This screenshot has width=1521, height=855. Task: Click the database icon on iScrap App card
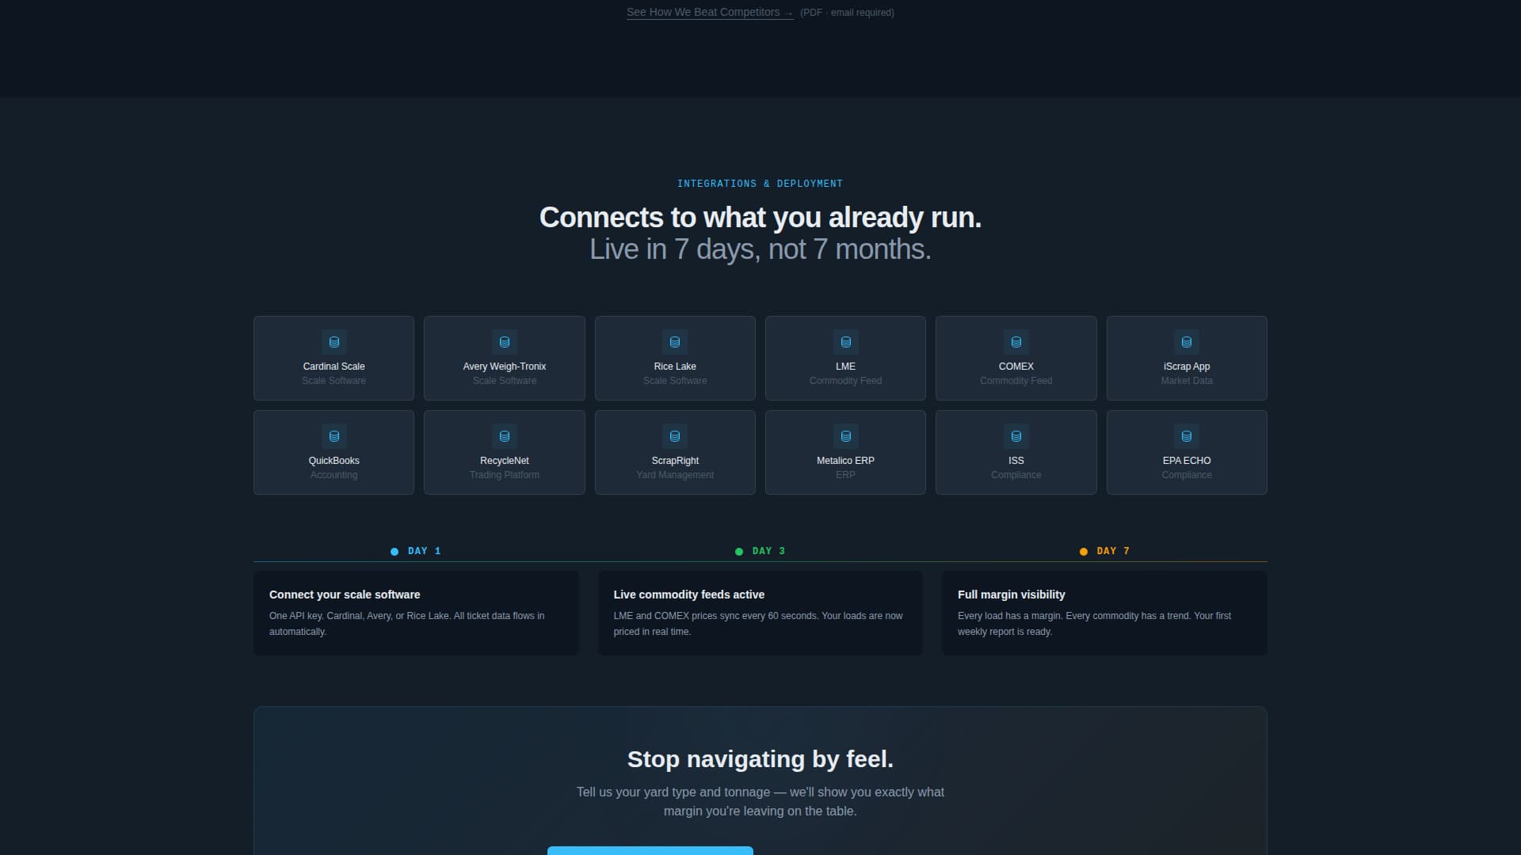click(x=1187, y=342)
